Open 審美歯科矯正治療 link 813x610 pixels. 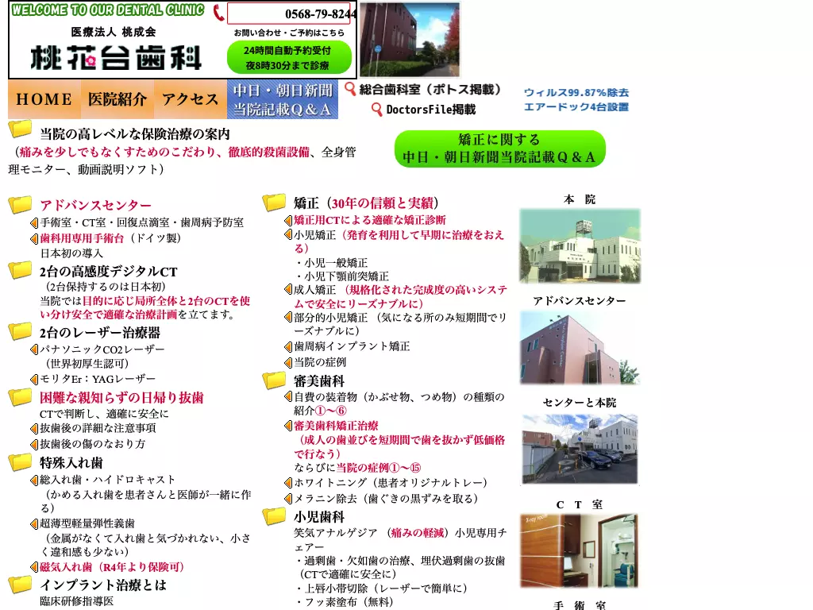coord(336,426)
